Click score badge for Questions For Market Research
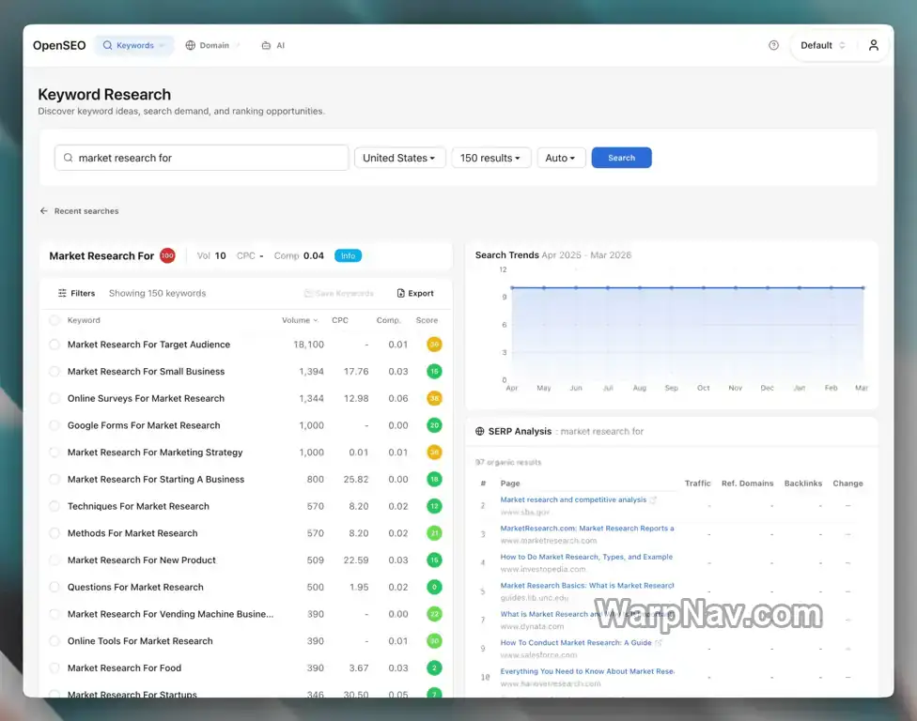This screenshot has width=917, height=721. click(434, 587)
